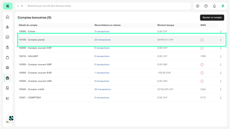Open the bank accounts sidebar icon
The height and width of the screenshot is (129, 230).
tap(7, 78)
